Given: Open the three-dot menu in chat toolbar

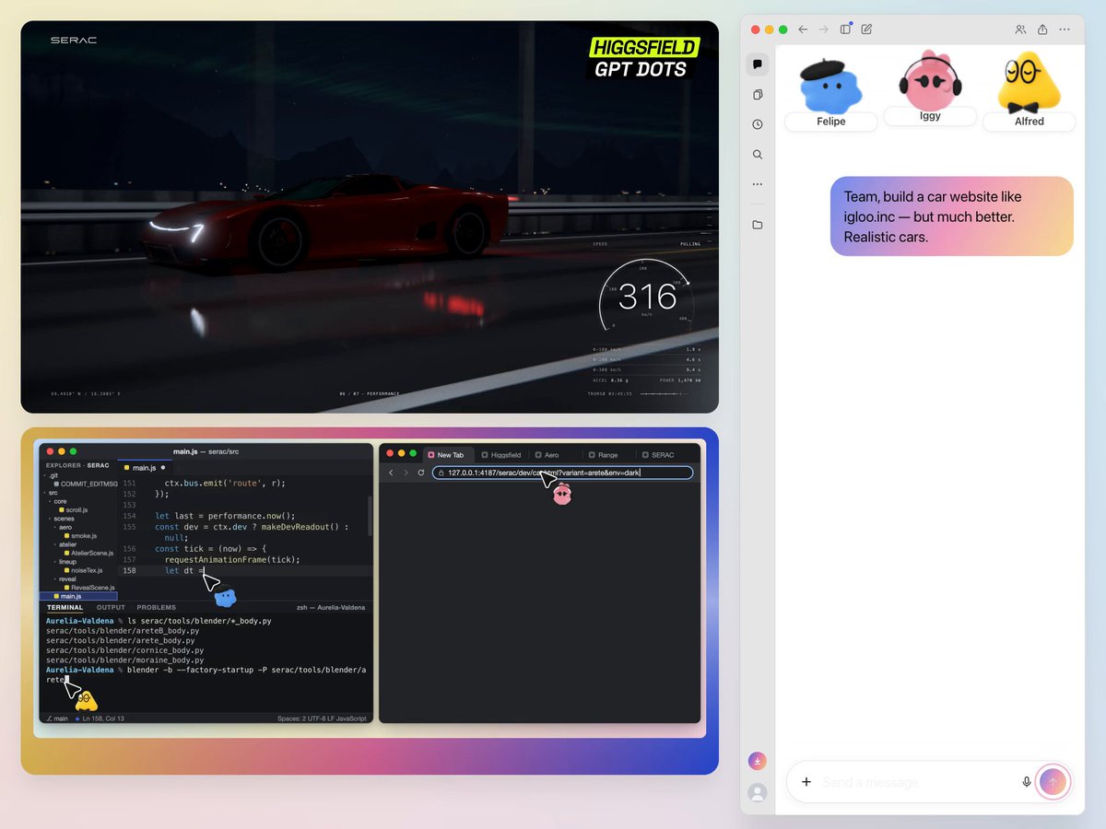Looking at the screenshot, I should coord(1065,29).
